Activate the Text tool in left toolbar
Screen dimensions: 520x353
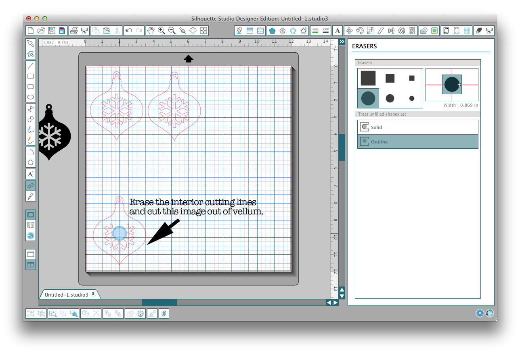pyautogui.click(x=31, y=174)
